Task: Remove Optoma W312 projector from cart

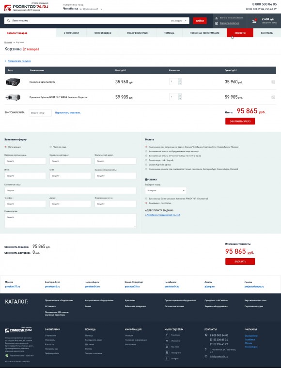Action: 273,82
